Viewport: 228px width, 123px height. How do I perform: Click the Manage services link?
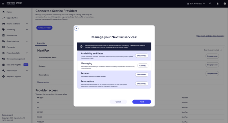tap(43, 82)
